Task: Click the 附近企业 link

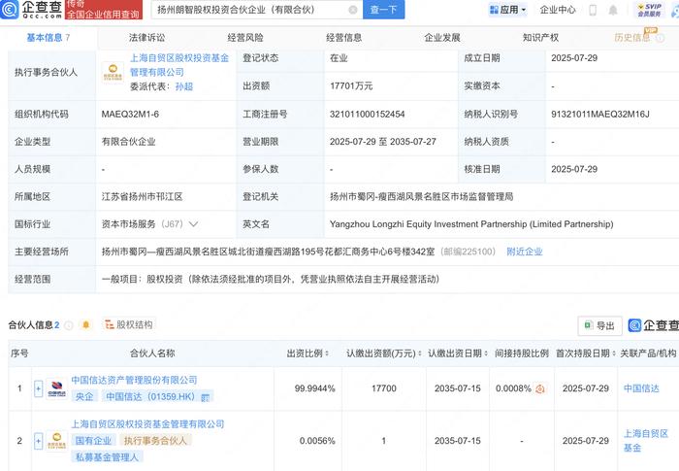Action: coord(525,252)
